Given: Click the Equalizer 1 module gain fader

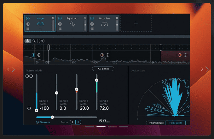Looking at the screenshot, I should (x=85, y=26).
